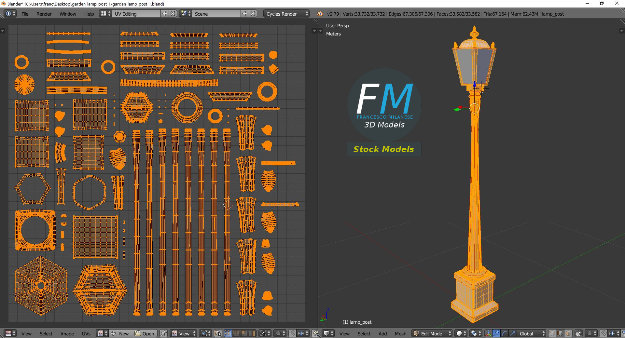
Task: Toggle limit selection to visible
Action: 578,333
